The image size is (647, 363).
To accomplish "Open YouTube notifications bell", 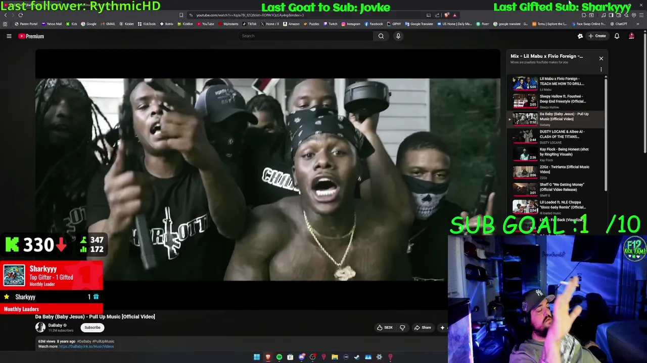I will tap(617, 36).
